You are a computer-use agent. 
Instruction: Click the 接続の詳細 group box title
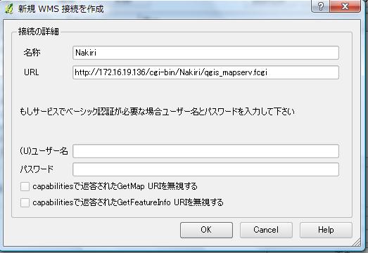point(39,32)
